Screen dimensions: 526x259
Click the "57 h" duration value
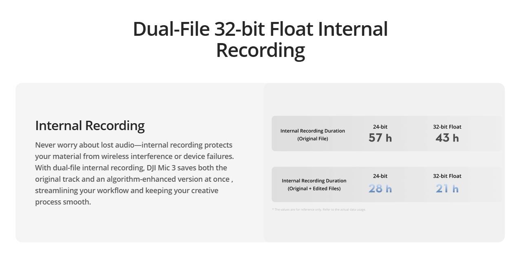[380, 138]
